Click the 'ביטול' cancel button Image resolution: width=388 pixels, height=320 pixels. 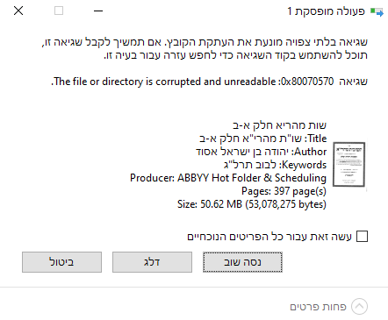tap(61, 262)
